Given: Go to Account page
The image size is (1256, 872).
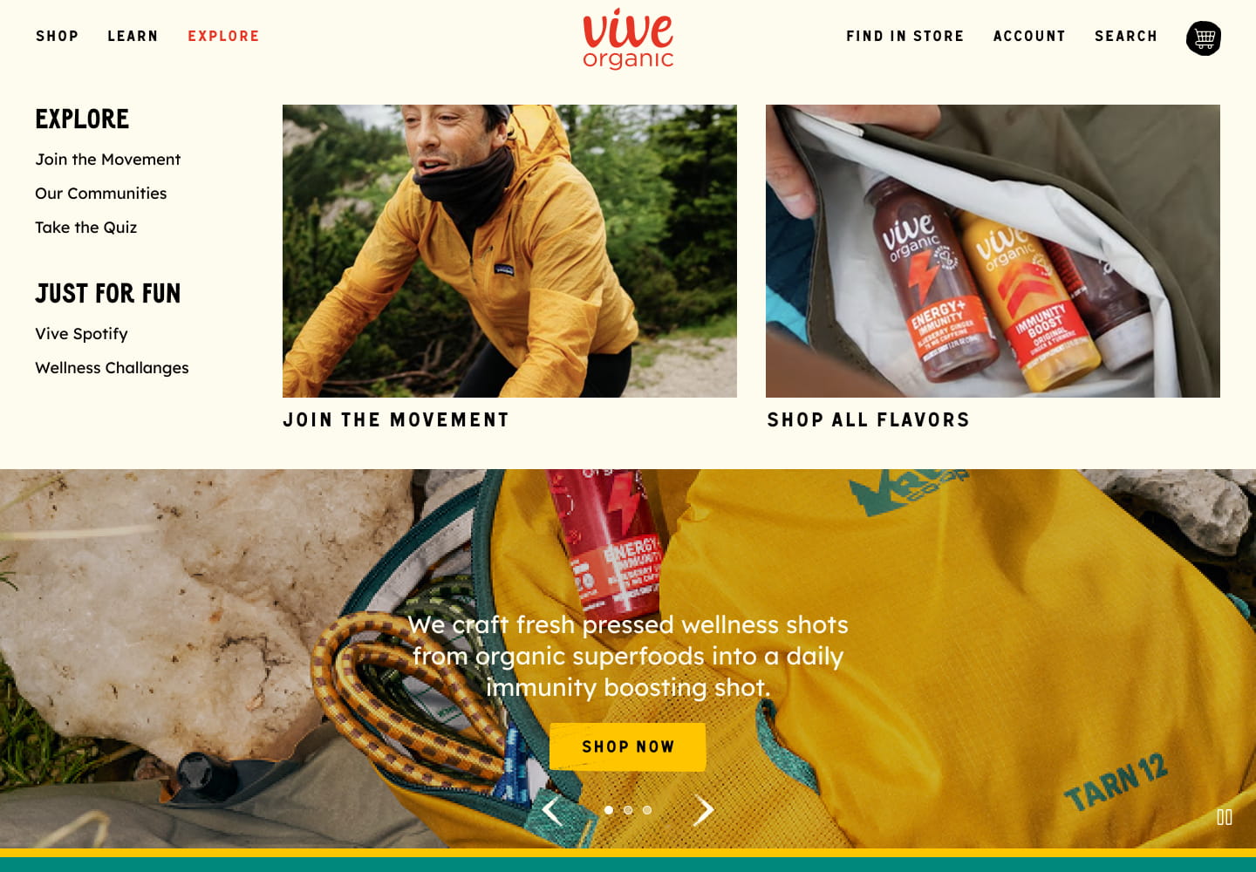Looking at the screenshot, I should 1029,36.
